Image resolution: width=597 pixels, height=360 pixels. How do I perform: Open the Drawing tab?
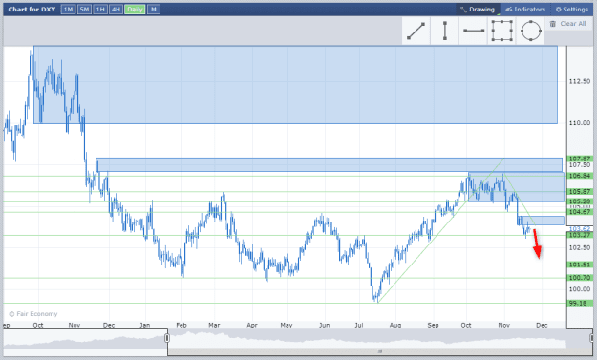[478, 10]
